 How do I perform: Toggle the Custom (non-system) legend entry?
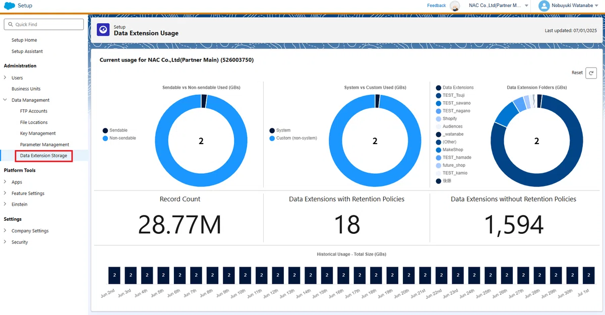click(293, 138)
